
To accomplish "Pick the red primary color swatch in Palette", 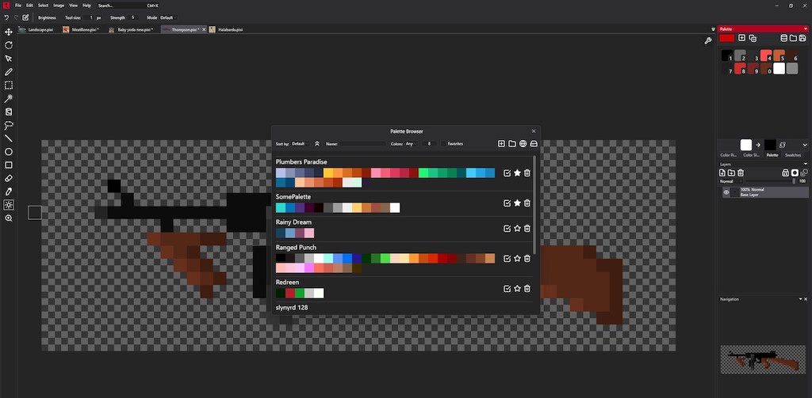I will (x=727, y=38).
